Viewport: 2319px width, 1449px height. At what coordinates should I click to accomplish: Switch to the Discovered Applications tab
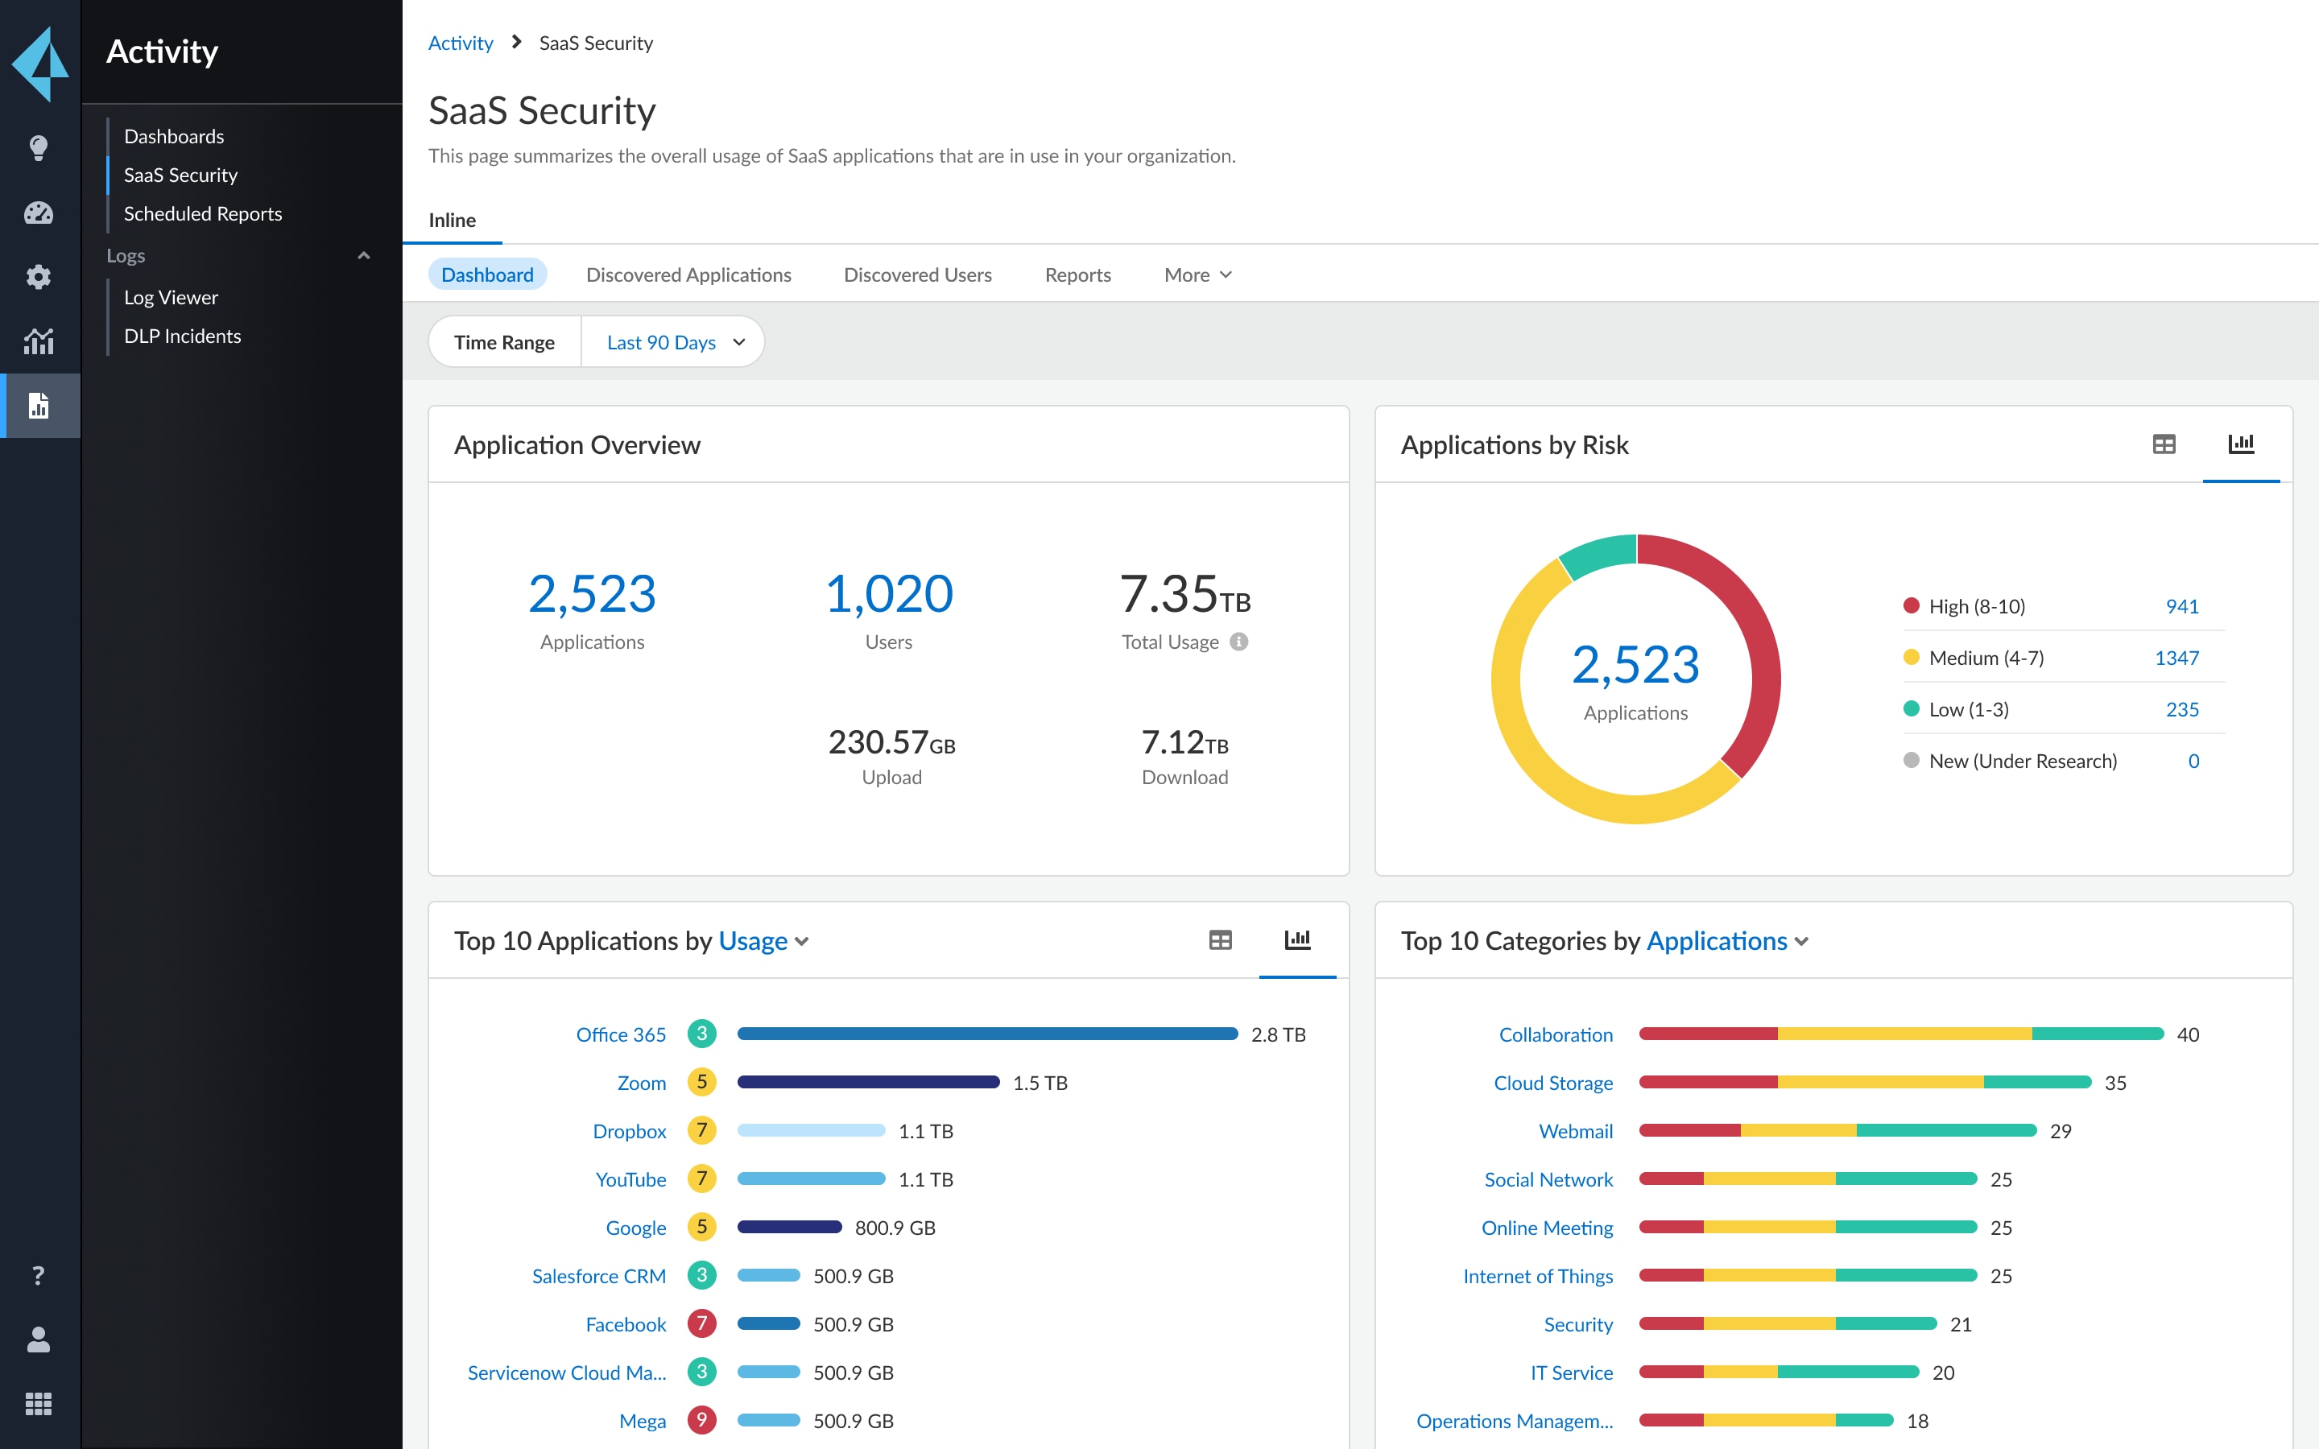[688, 275]
